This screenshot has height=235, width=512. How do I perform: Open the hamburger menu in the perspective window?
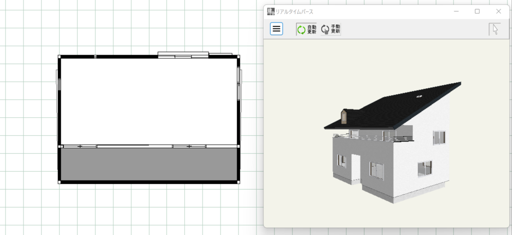coord(276,29)
